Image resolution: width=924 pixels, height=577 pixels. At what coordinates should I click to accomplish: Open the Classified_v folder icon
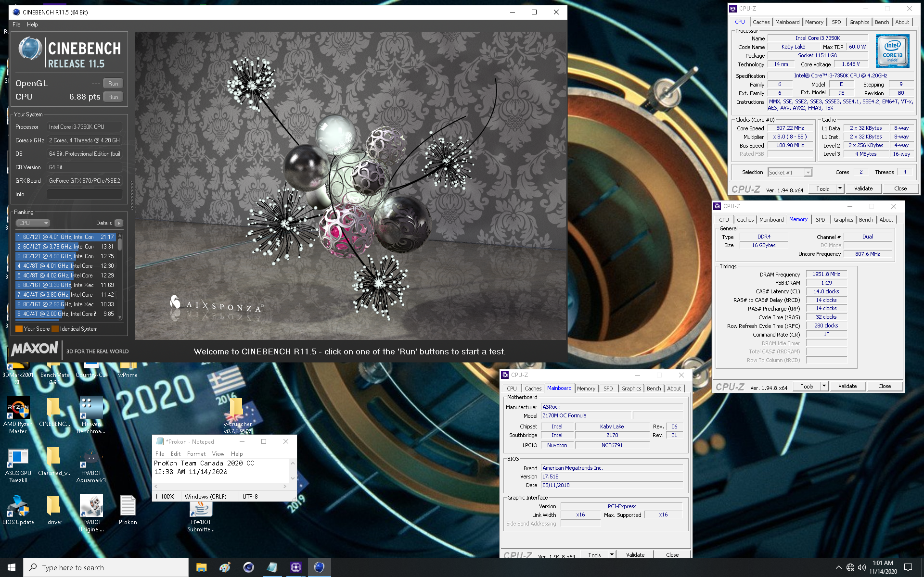coord(54,461)
